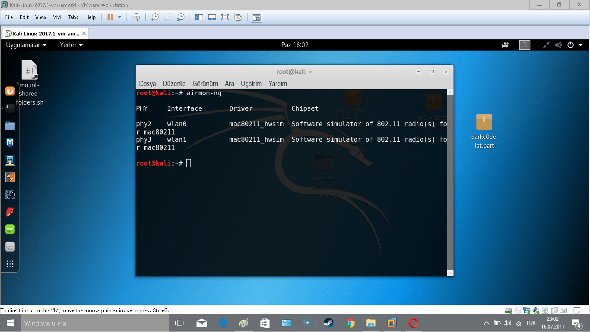Click the screen recording camera icon in Kali panel

[505, 45]
